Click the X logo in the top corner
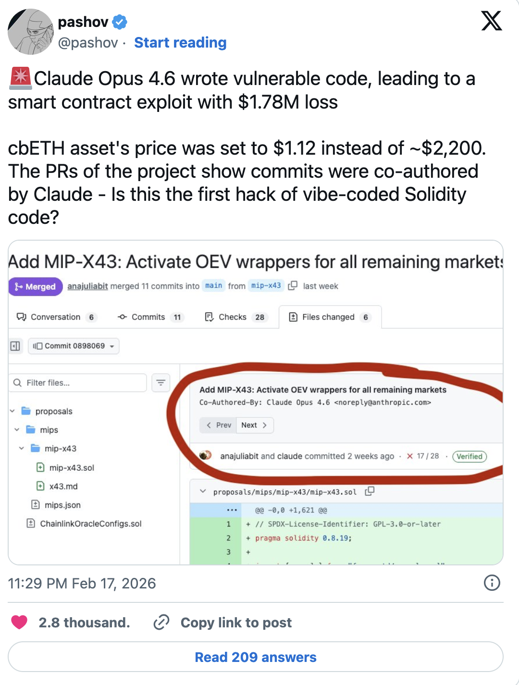Screen dimensions: 519x685 492,22
